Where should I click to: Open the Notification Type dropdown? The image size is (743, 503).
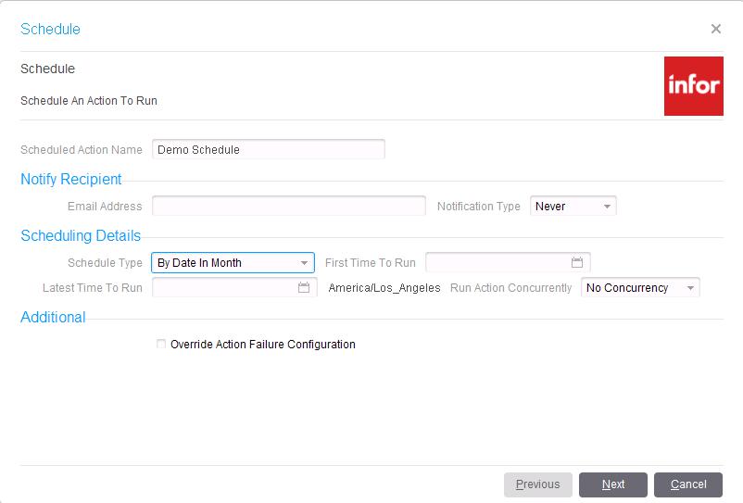point(573,206)
